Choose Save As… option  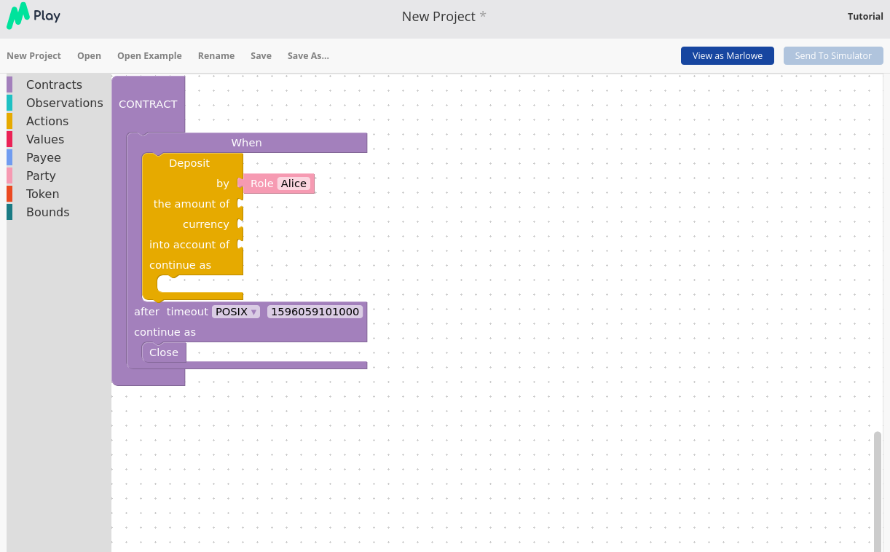(x=308, y=55)
